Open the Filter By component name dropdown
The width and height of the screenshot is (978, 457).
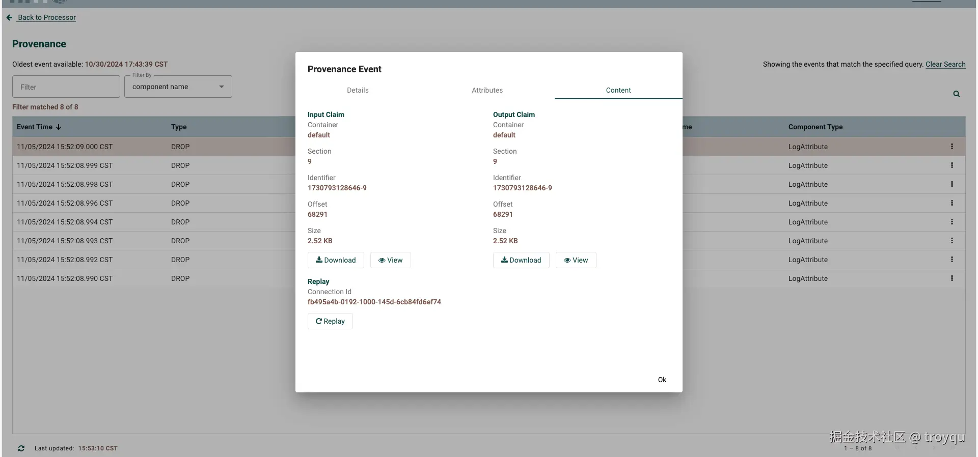[178, 87]
